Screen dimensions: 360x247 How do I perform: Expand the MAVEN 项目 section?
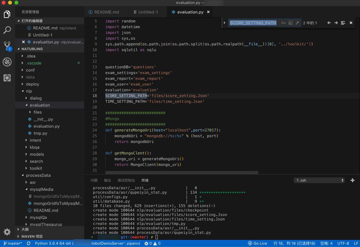click(x=50, y=236)
